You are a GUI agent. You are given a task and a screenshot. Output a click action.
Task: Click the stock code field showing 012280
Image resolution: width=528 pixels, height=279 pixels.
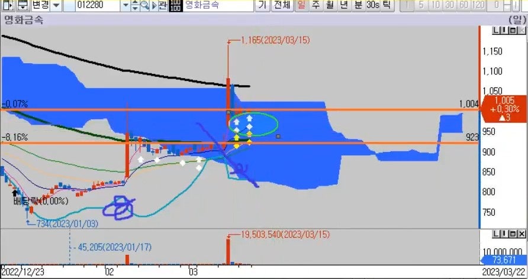pos(98,5)
